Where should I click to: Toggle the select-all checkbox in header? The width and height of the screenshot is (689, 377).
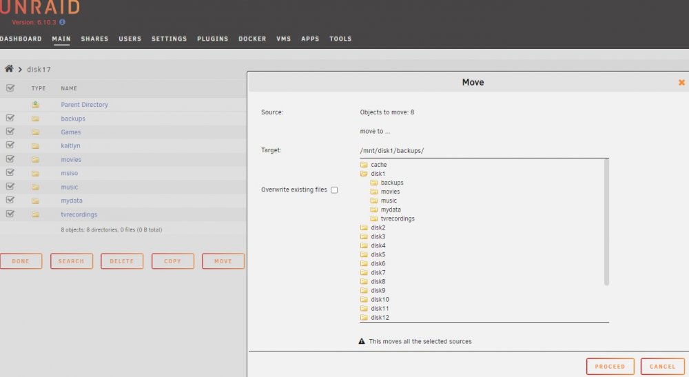pos(10,88)
